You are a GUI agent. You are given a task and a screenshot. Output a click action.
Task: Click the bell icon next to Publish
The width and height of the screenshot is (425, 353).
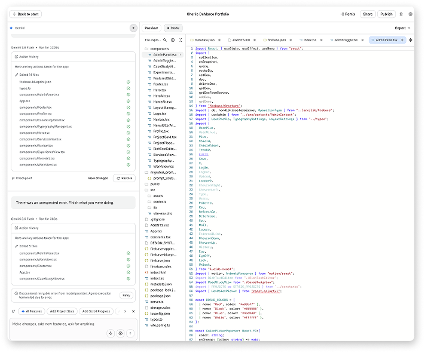point(401,14)
